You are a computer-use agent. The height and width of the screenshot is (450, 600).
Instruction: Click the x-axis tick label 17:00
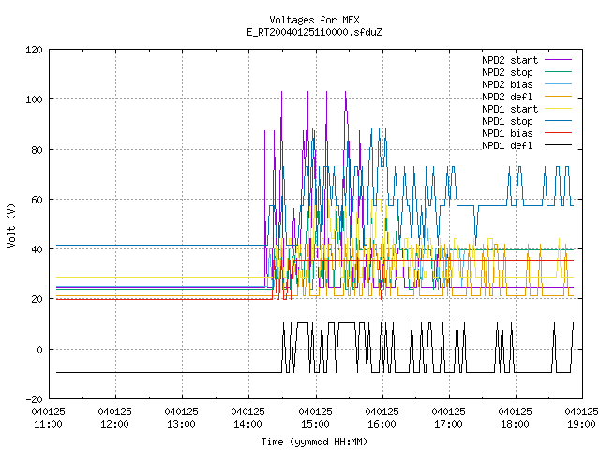448,424
